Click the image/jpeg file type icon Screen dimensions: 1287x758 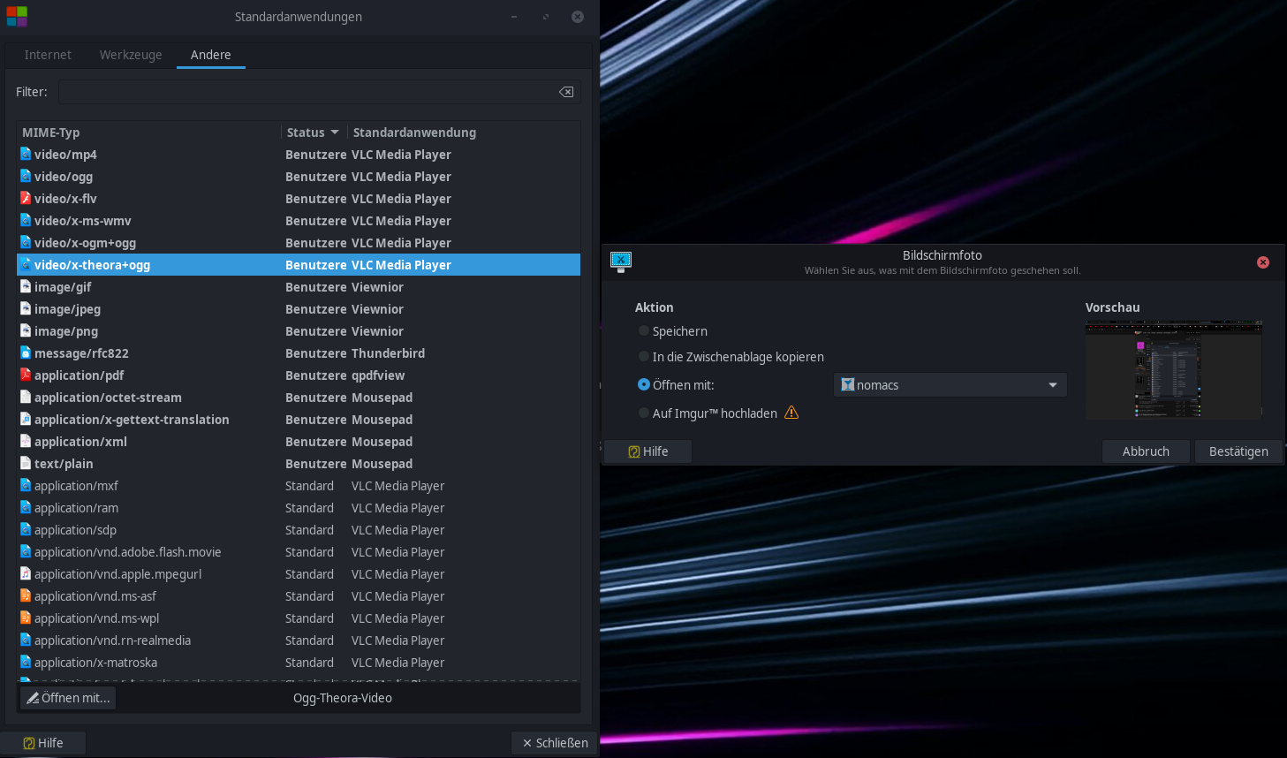[26, 308]
